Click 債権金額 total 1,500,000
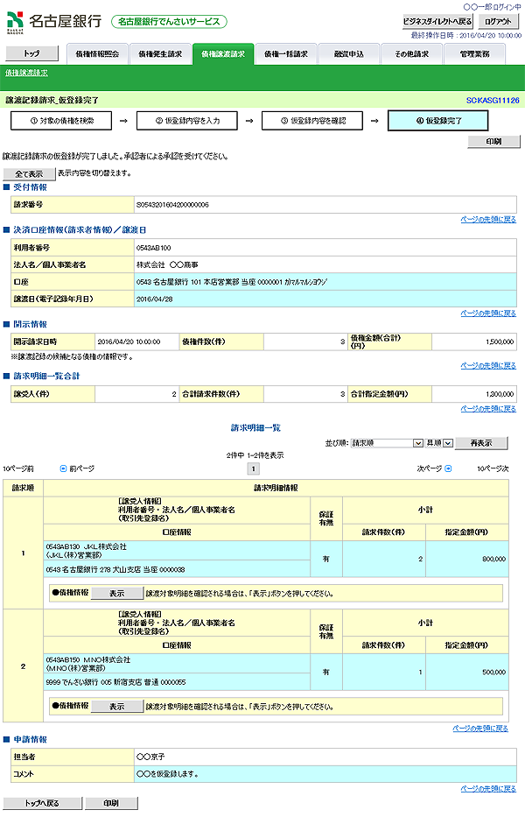The image size is (525, 817). click(x=500, y=342)
